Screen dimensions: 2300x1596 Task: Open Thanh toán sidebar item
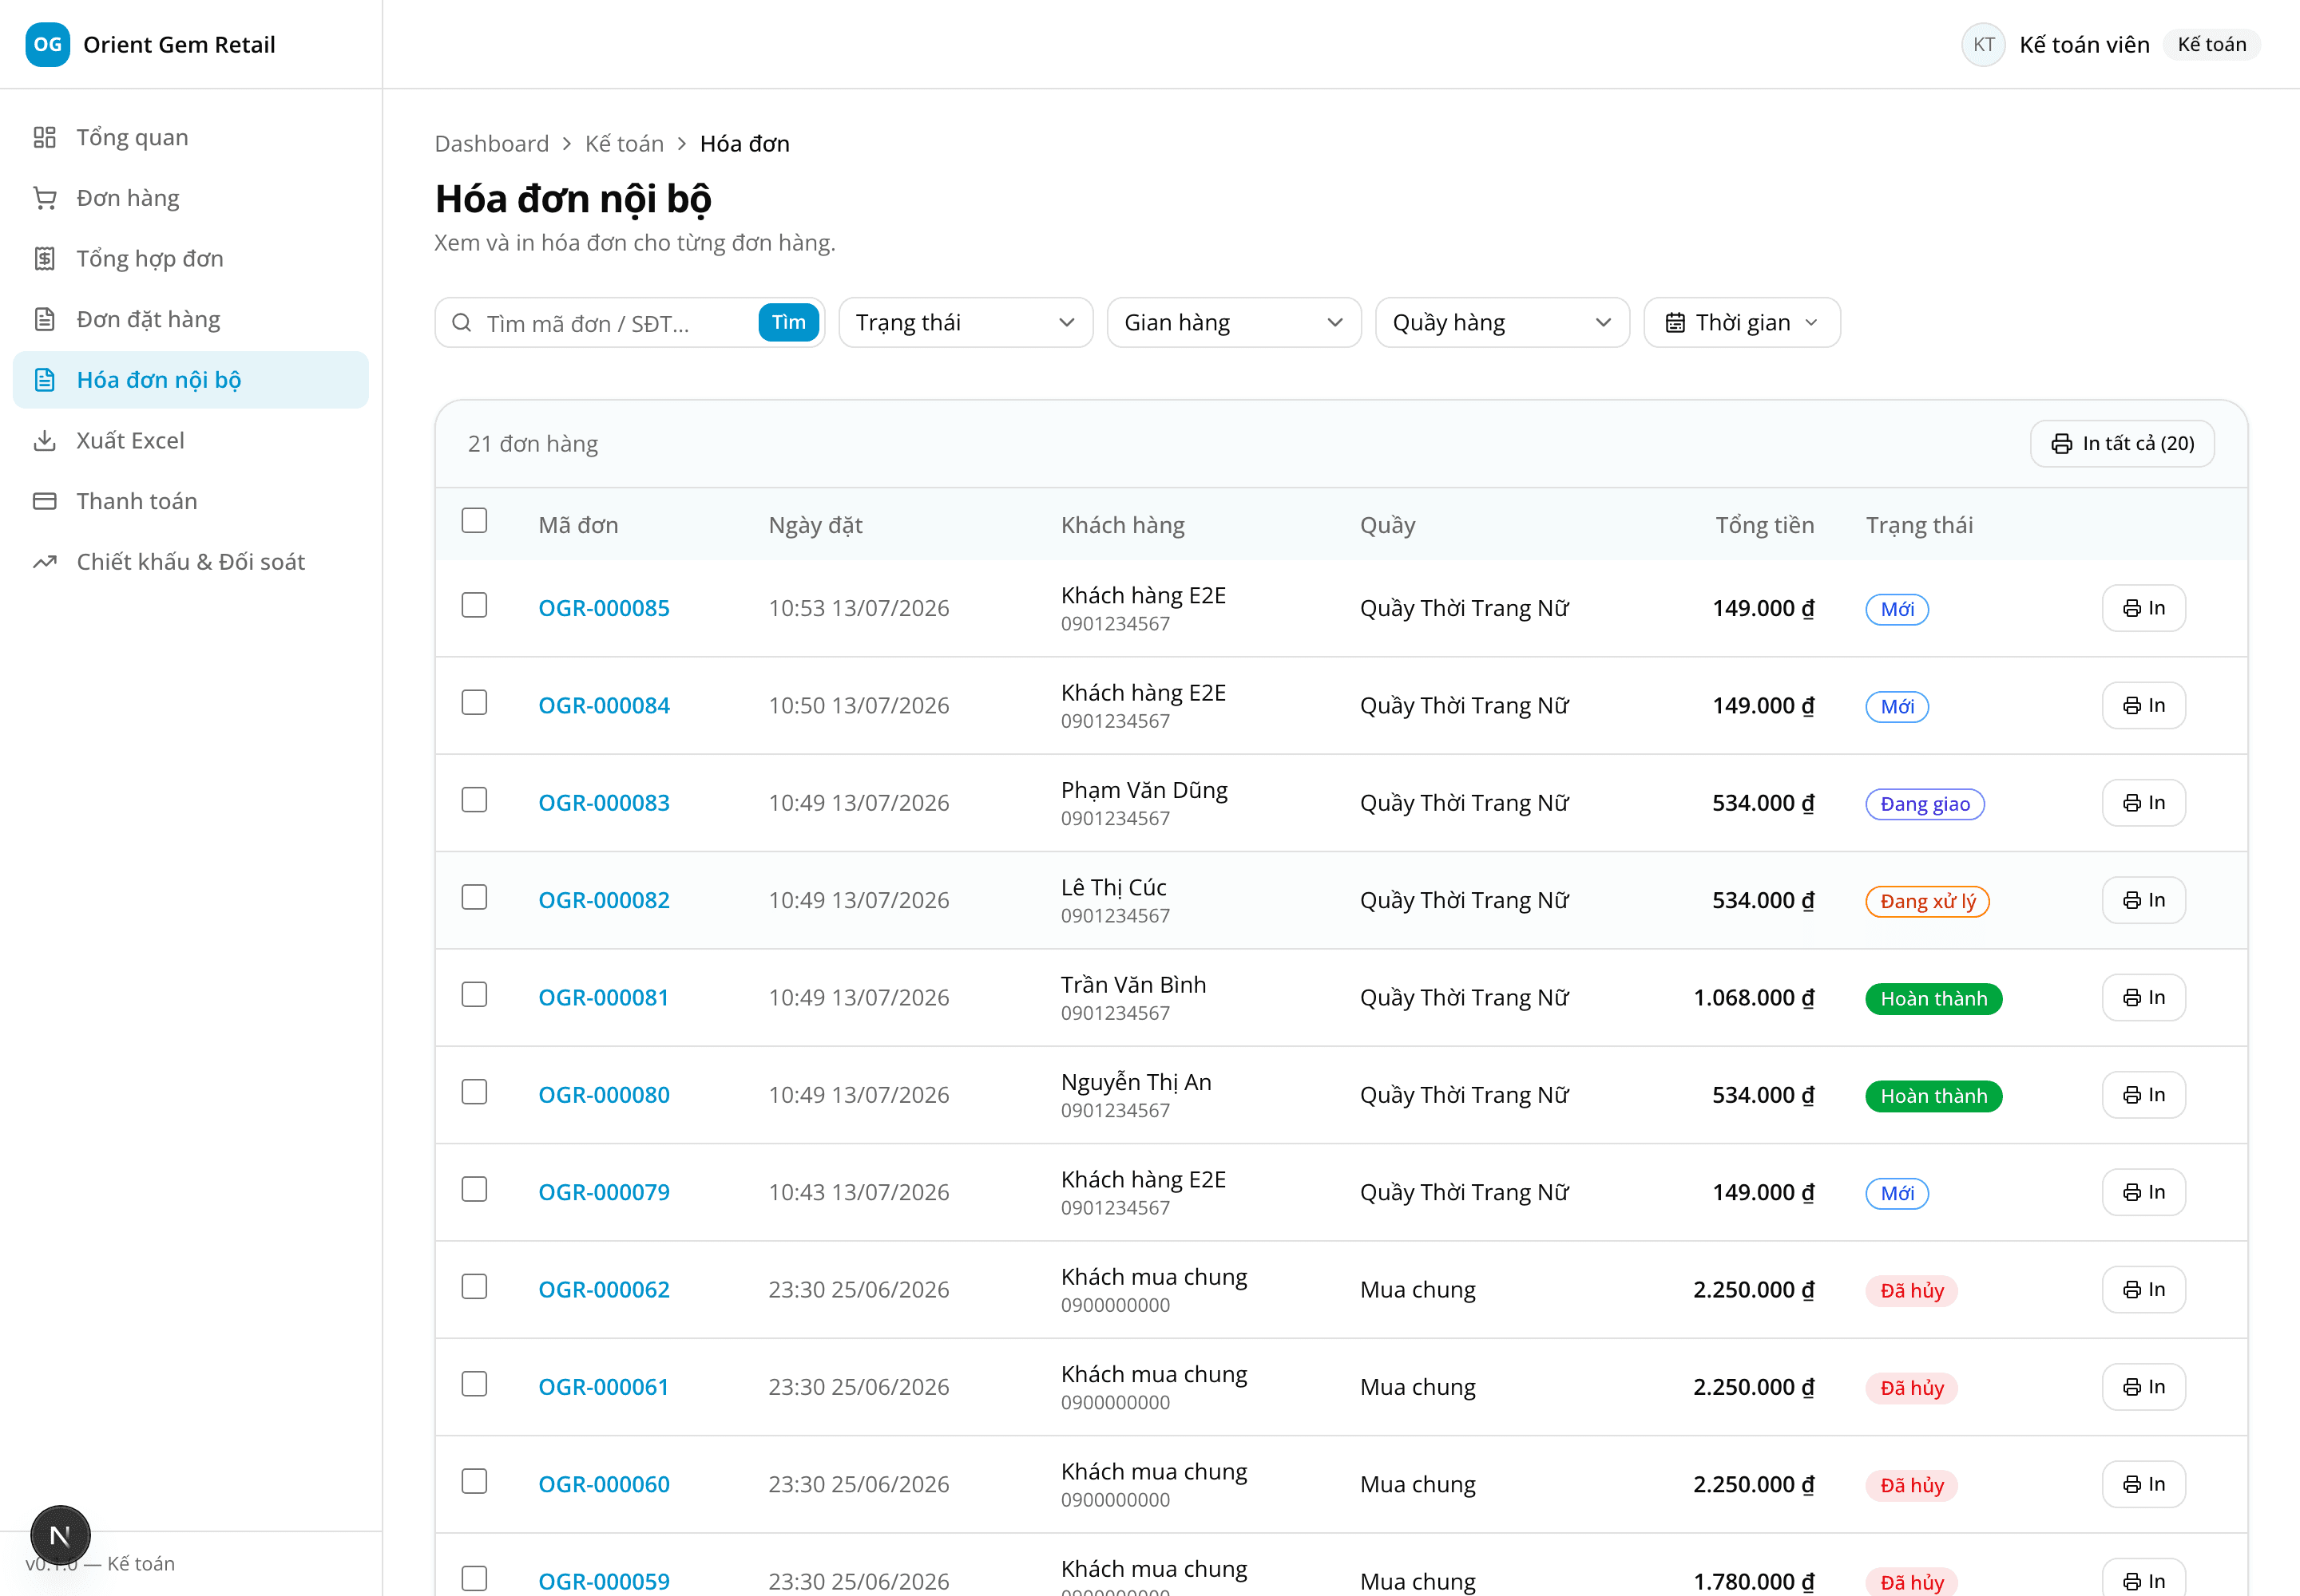pyautogui.click(x=190, y=501)
